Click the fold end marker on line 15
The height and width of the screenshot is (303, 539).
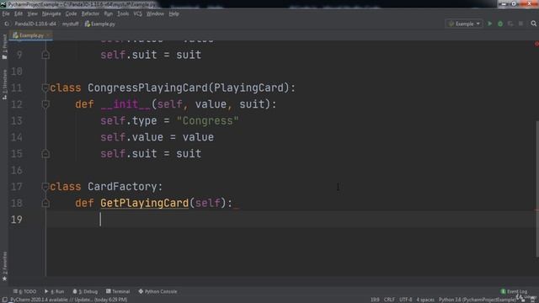[45, 153]
